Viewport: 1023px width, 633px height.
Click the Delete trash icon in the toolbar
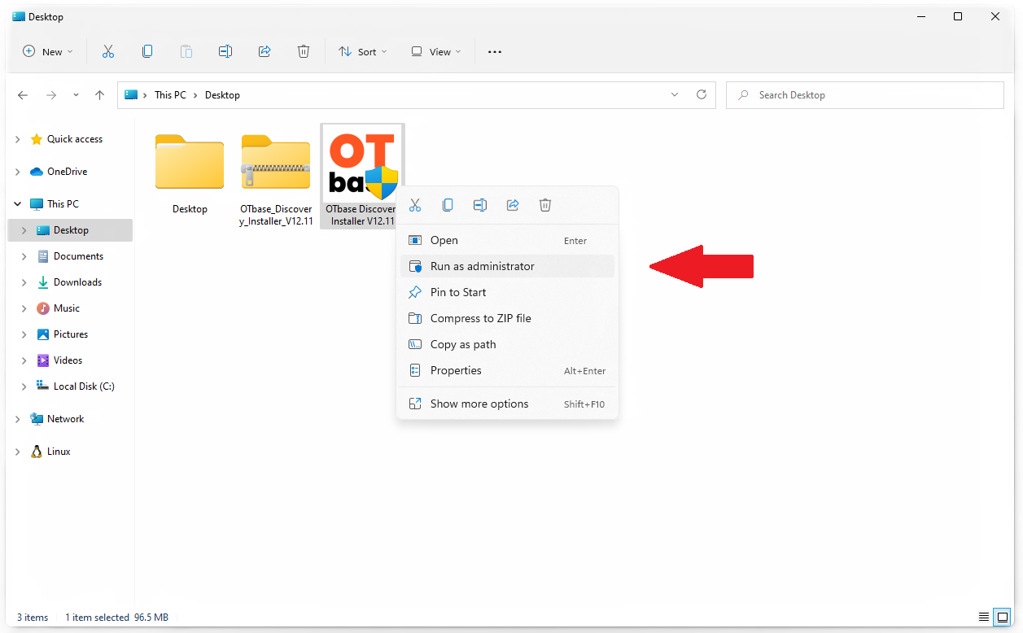(x=304, y=51)
